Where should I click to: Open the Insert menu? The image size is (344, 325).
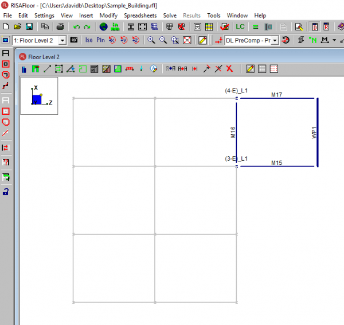(x=86, y=16)
